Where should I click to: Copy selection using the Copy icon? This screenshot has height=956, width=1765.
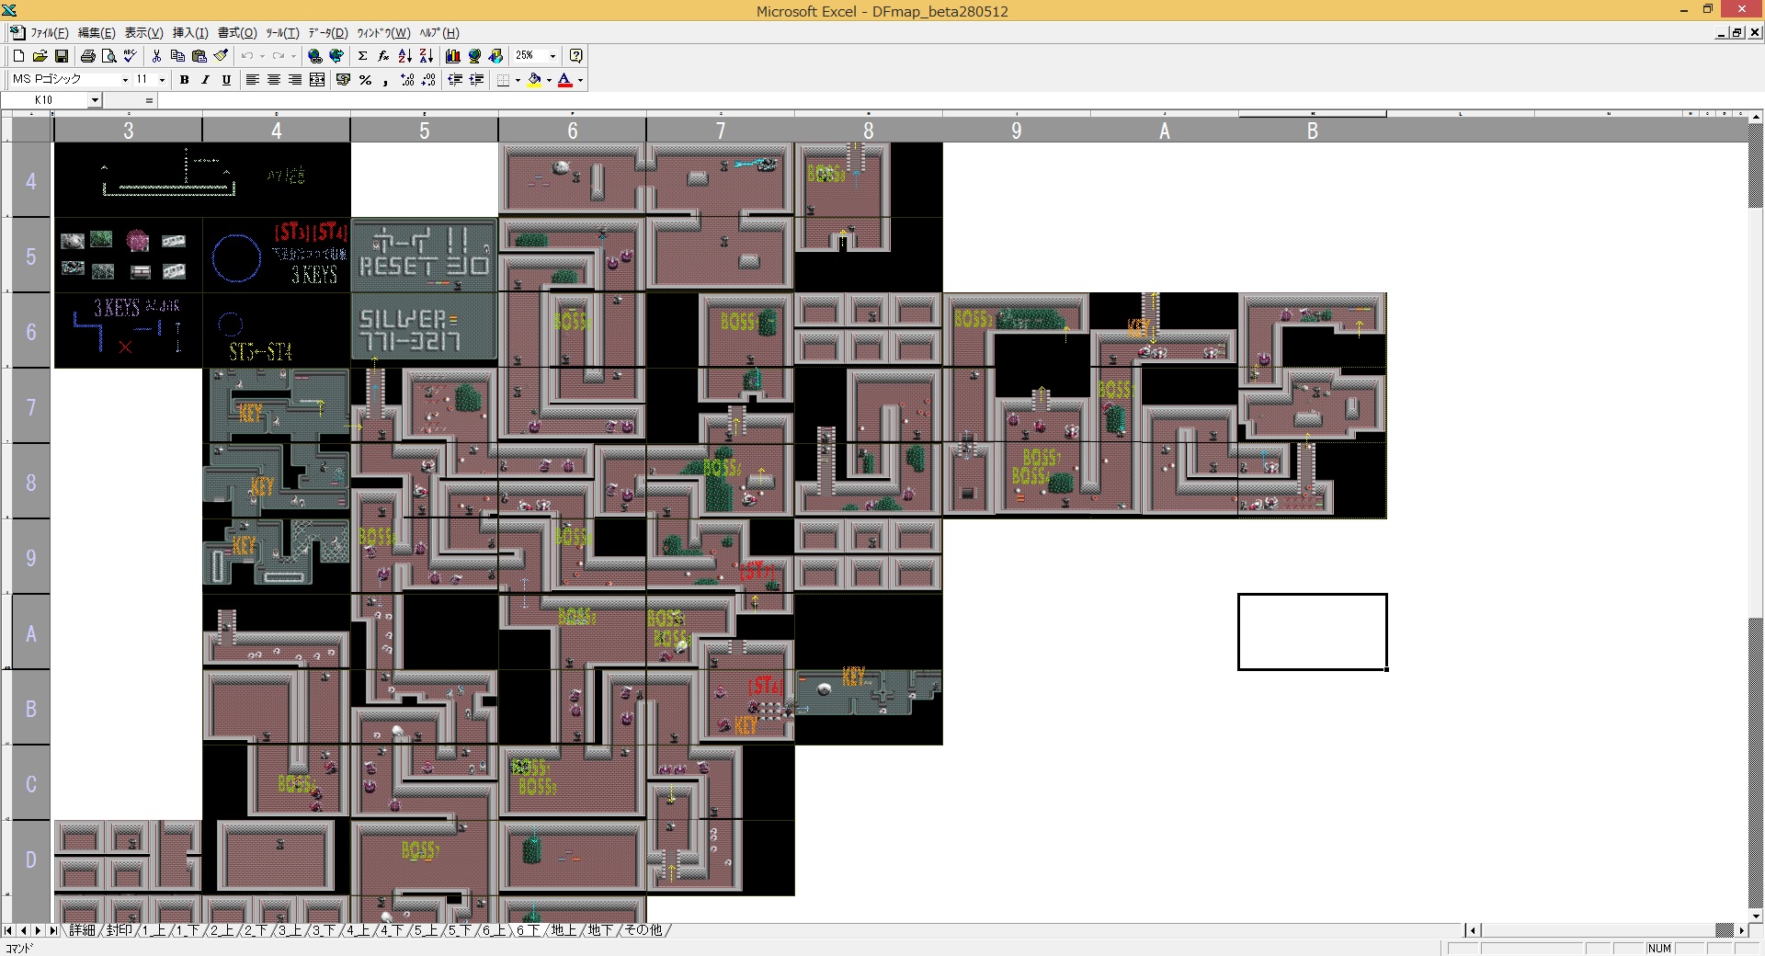point(177,56)
